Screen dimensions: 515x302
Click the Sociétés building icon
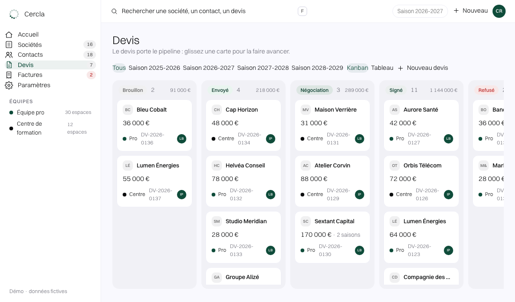coord(9,45)
